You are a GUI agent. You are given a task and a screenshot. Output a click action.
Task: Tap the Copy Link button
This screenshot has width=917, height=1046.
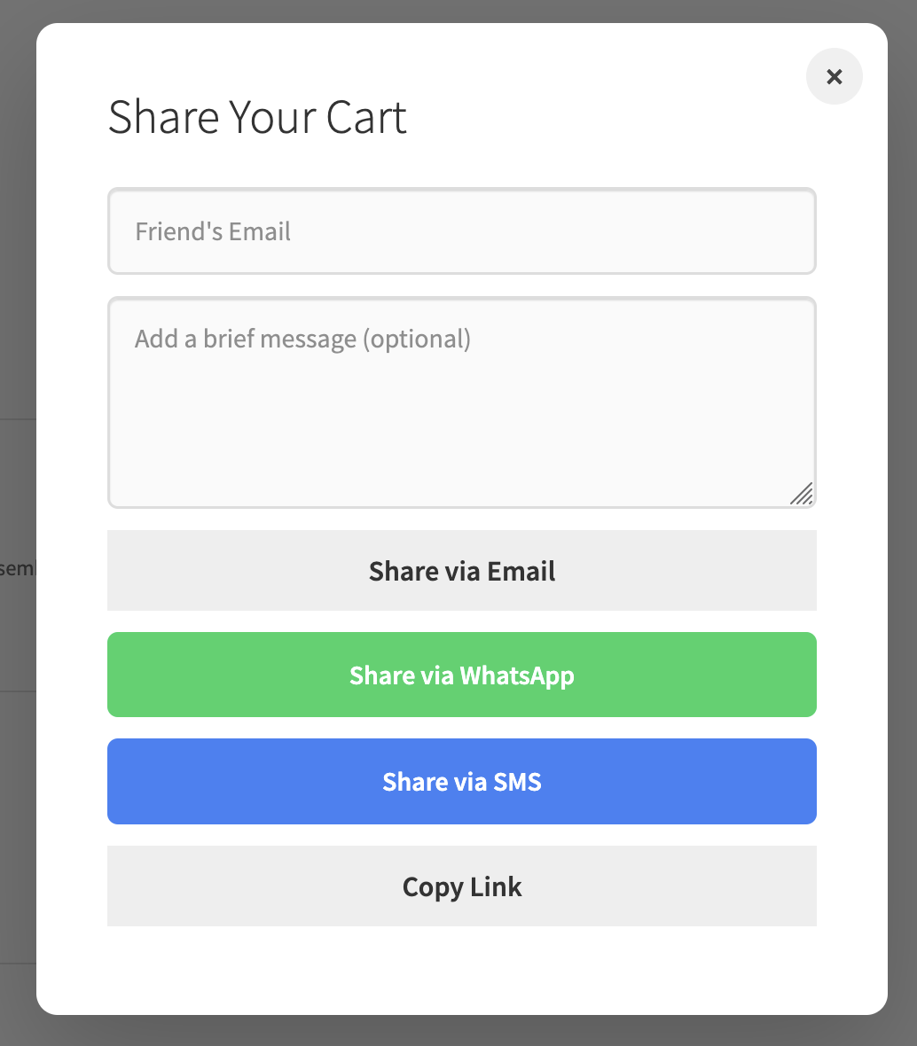click(461, 886)
